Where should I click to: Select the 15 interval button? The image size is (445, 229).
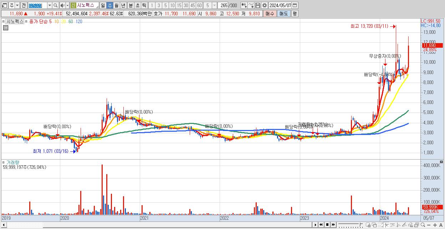179,5
